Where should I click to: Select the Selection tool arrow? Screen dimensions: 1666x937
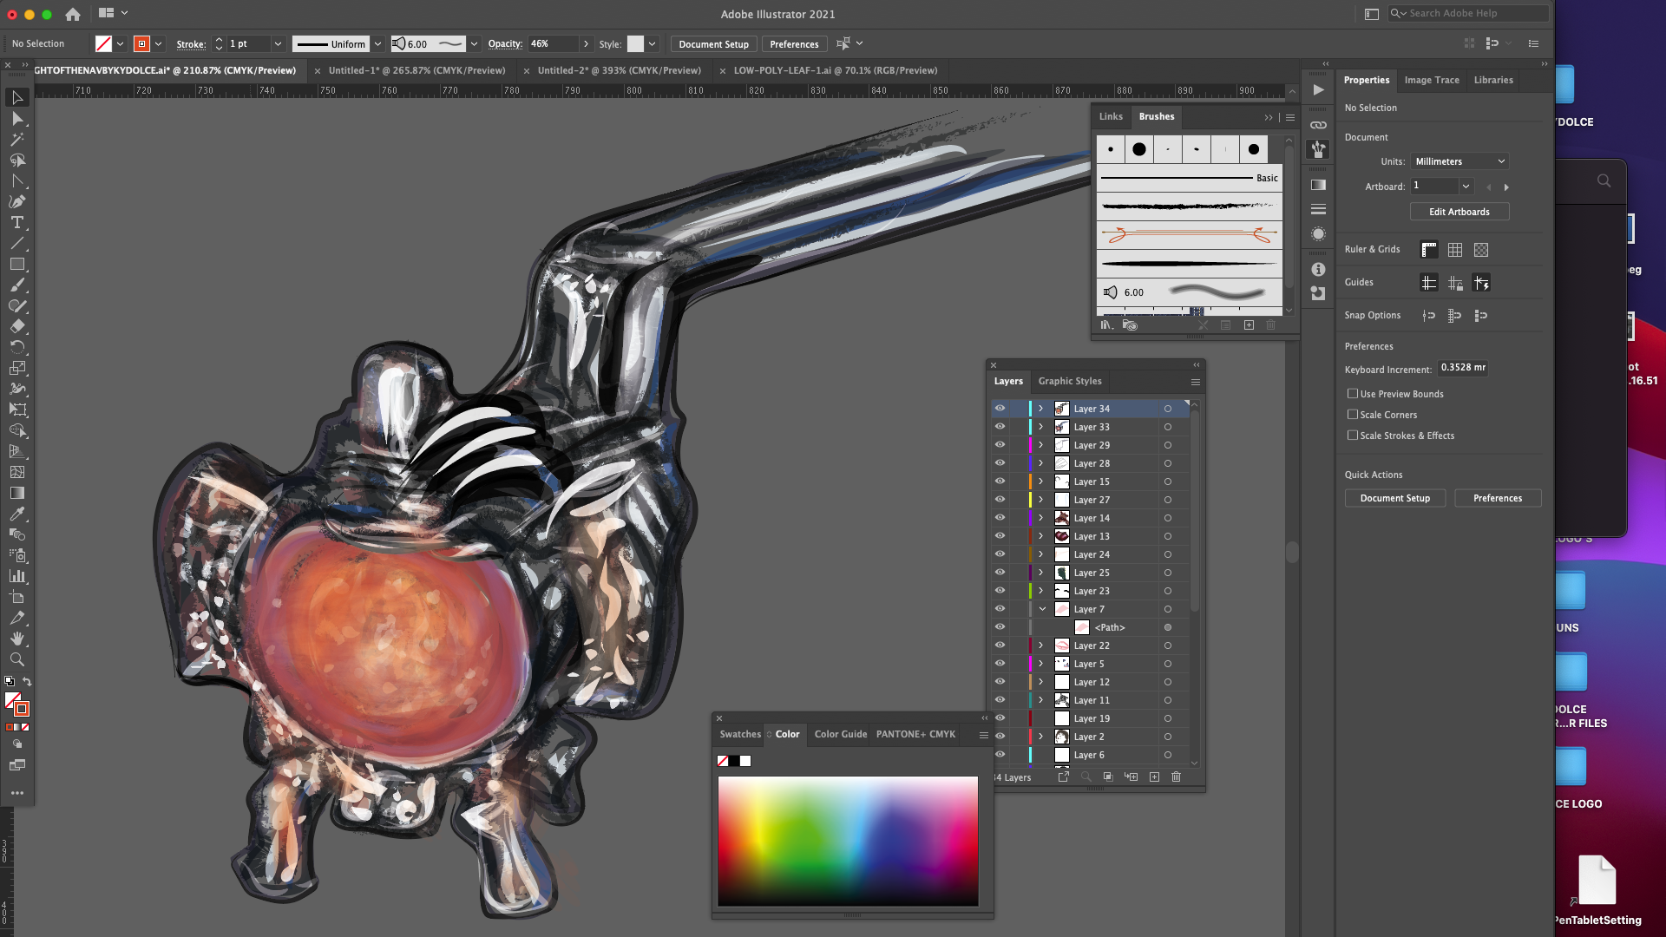pos(16,97)
